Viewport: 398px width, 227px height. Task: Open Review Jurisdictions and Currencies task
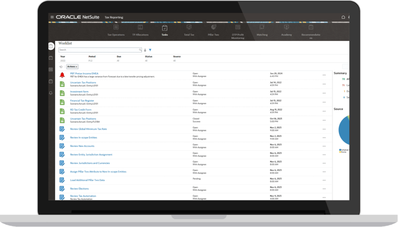tap(90, 163)
